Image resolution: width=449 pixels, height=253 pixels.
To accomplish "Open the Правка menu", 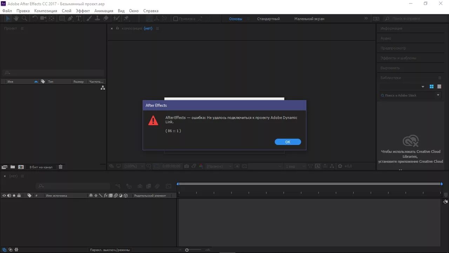I will (23, 11).
